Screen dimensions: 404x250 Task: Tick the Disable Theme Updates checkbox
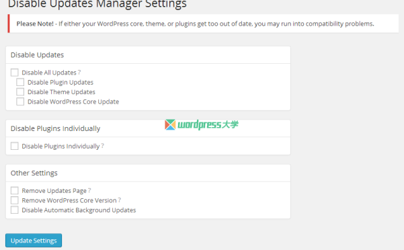[x=20, y=92]
